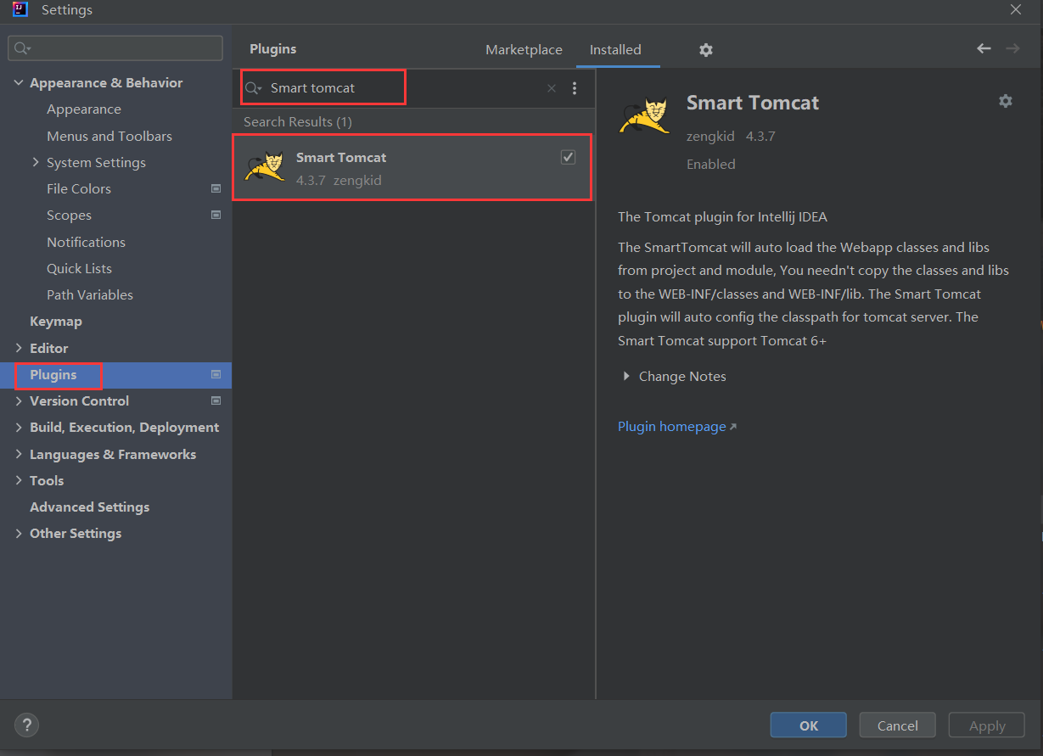Open Menus and Toolbars settings

109,136
